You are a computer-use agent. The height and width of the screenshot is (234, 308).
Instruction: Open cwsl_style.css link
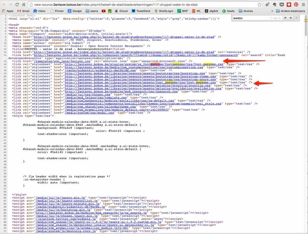pos(143,104)
